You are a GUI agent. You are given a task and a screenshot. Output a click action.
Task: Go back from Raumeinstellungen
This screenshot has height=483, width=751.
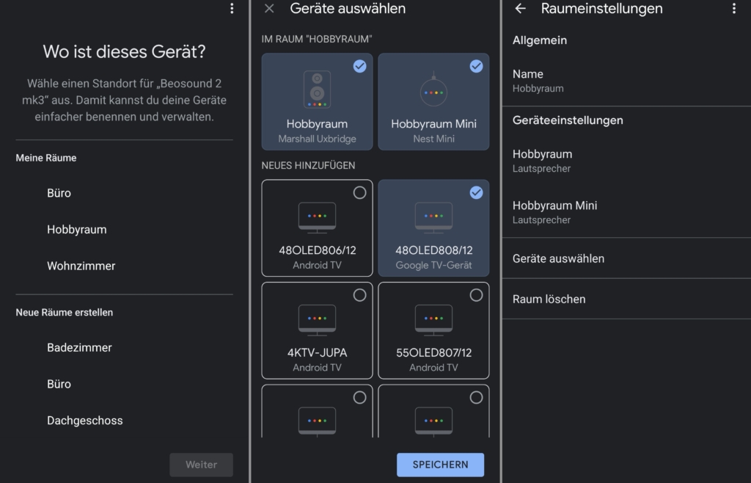click(x=520, y=9)
